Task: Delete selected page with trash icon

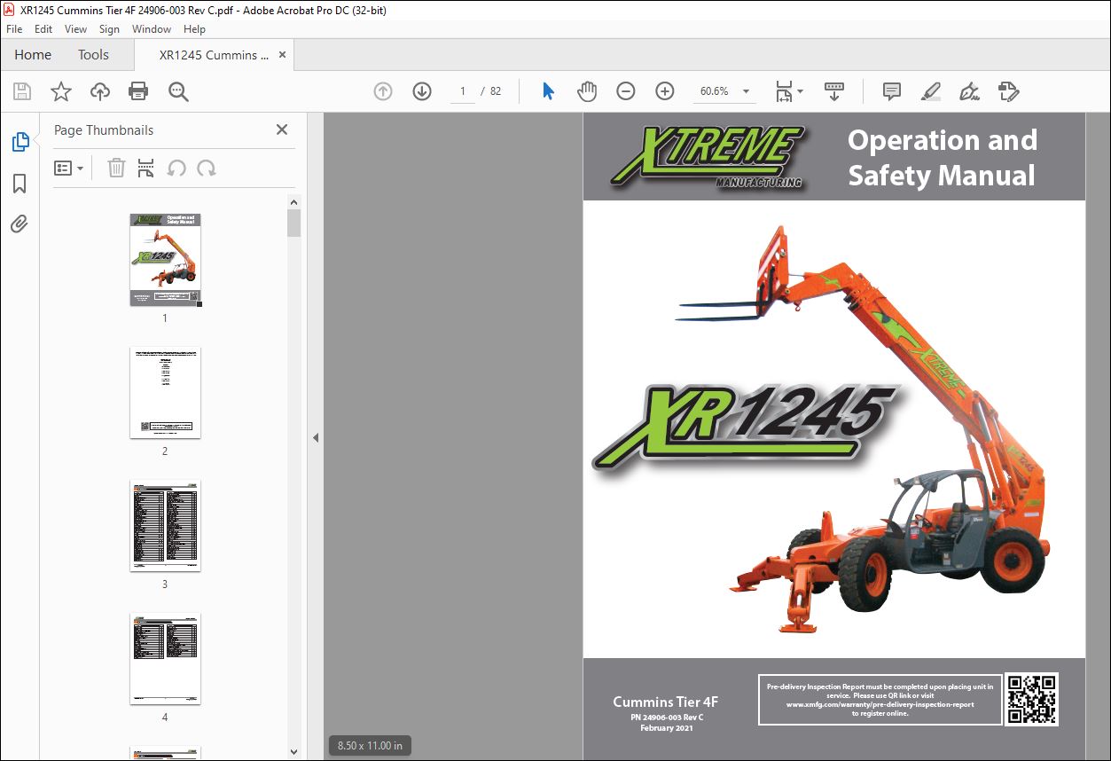Action: pyautogui.click(x=116, y=168)
